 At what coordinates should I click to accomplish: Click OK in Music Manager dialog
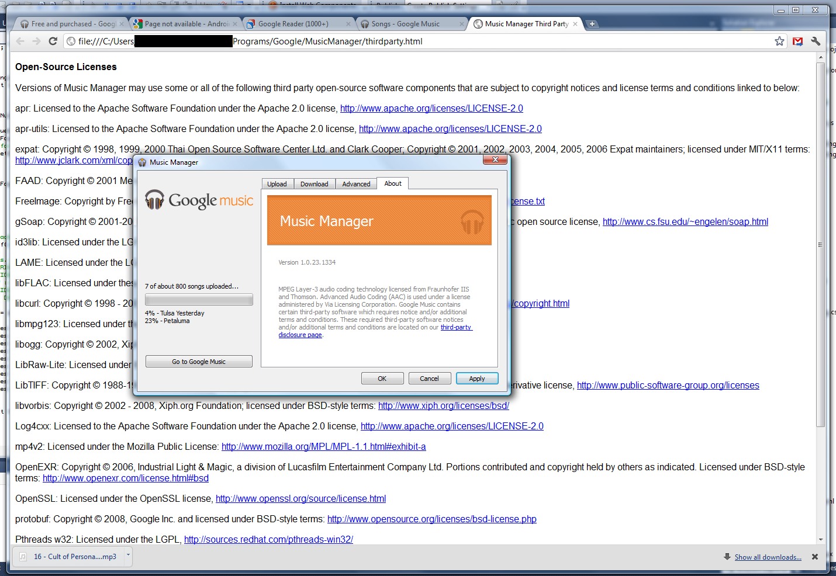click(x=382, y=379)
